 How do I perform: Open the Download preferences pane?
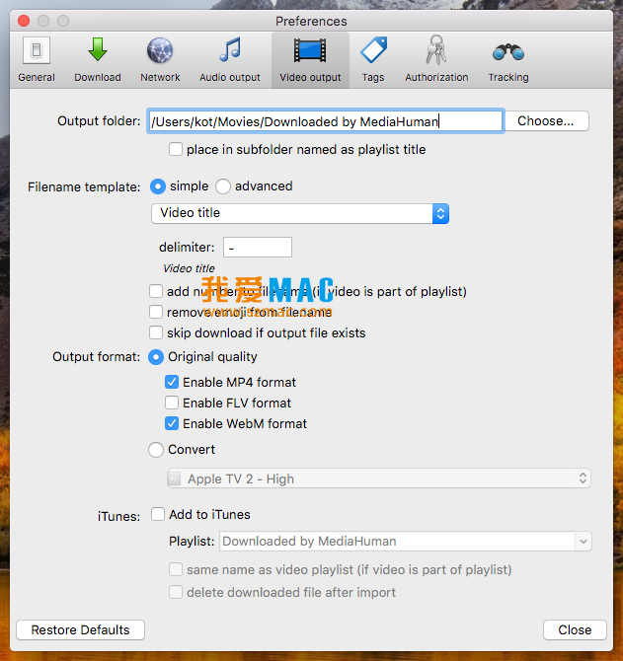tap(97, 59)
